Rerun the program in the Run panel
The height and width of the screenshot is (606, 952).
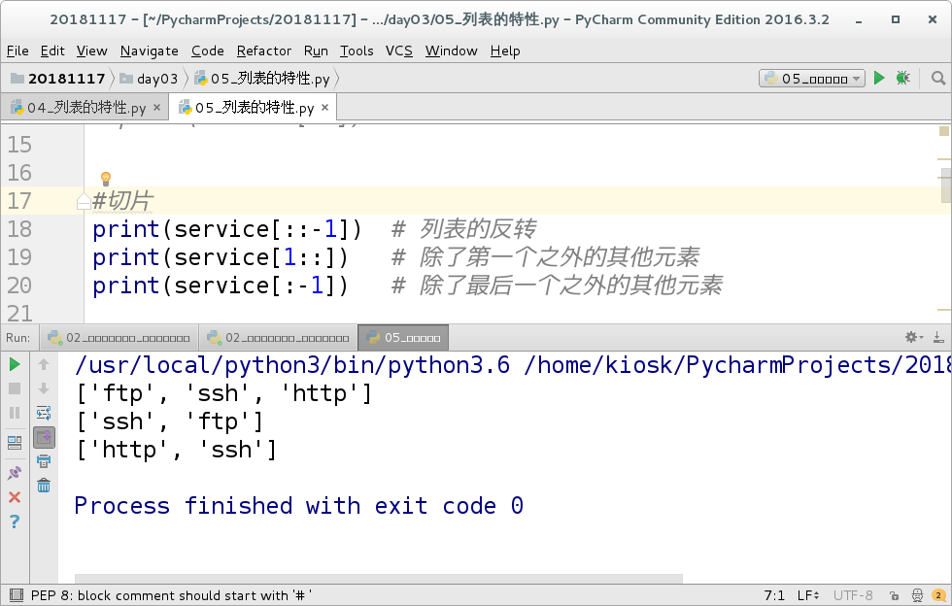click(14, 365)
